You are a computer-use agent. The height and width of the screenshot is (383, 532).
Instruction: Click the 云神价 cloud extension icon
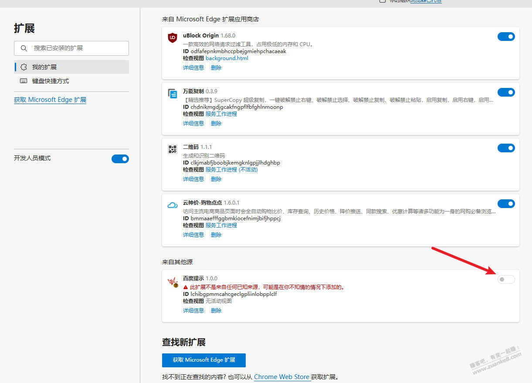[x=173, y=205]
